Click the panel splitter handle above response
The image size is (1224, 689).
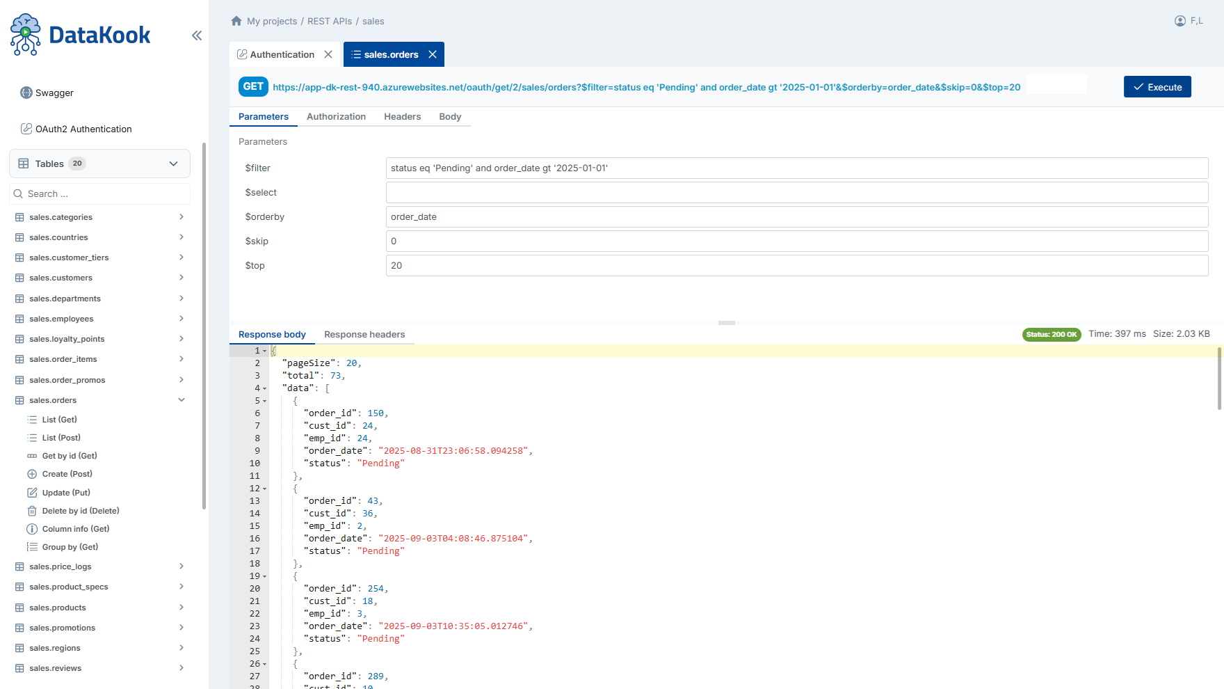pyautogui.click(x=727, y=323)
